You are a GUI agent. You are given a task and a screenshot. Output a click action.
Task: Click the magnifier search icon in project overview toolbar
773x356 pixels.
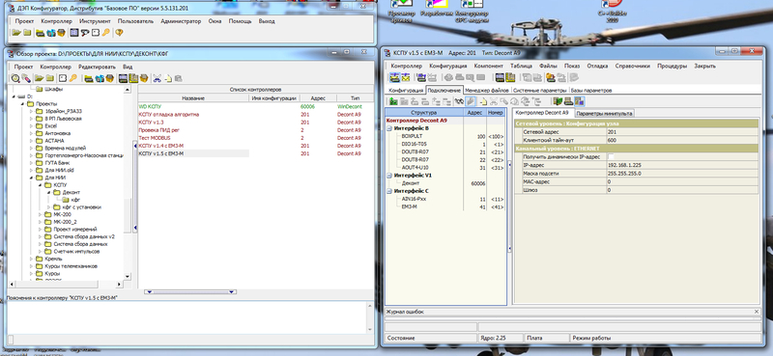click(15, 78)
